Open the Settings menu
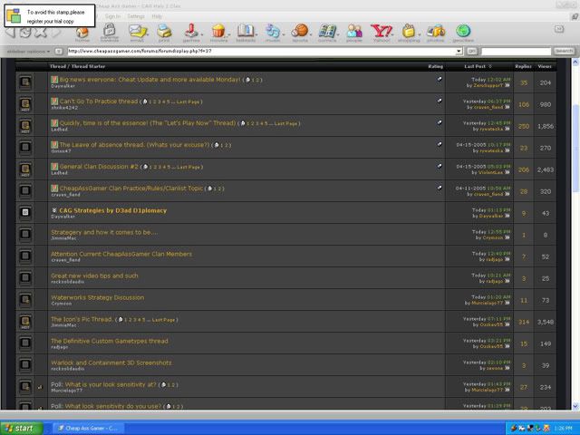Viewport: 580px width, 435px height. pyautogui.click(x=136, y=16)
